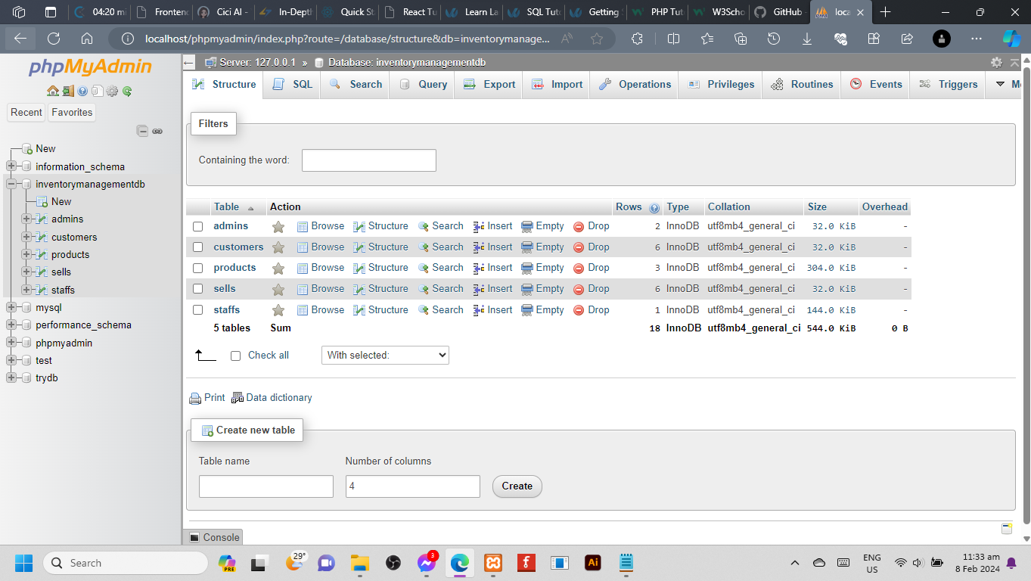Click the Create button for new table
The height and width of the screenshot is (581, 1031).
pos(517,486)
